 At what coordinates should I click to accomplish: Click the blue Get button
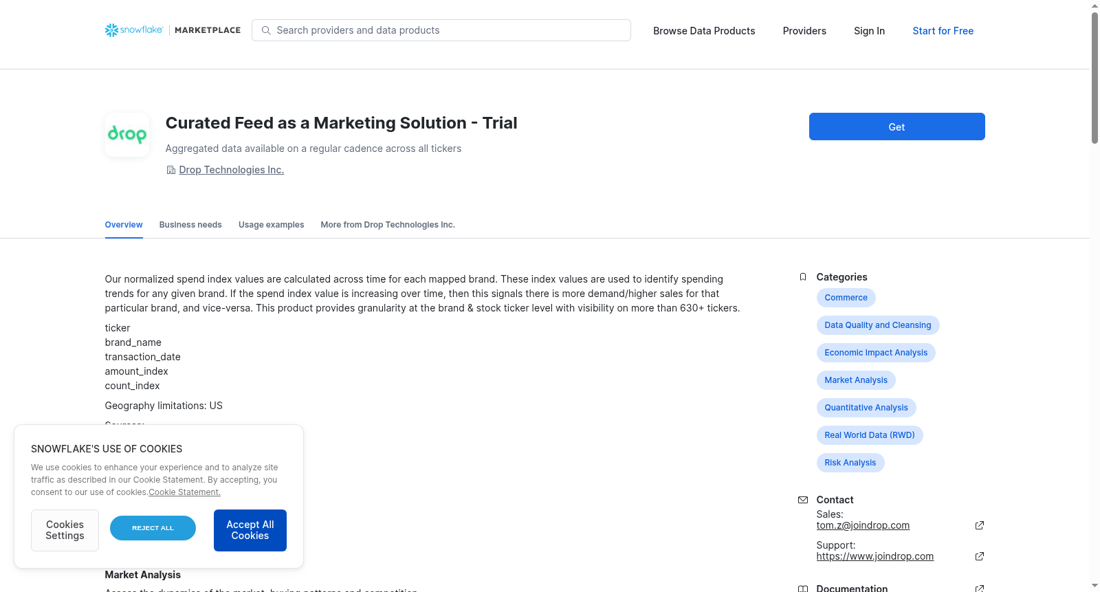point(896,127)
